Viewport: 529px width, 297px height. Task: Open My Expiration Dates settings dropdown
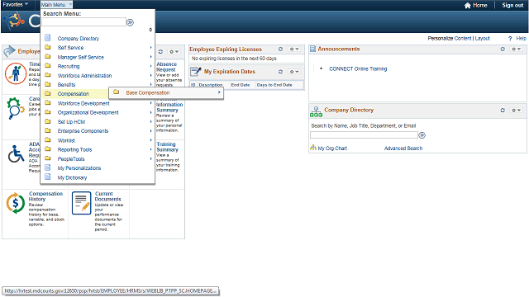click(294, 72)
